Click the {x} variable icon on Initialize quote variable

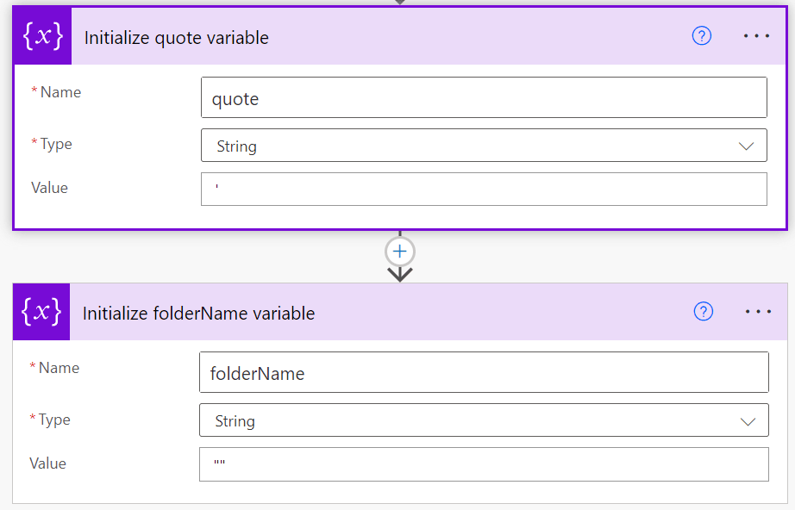click(x=41, y=36)
